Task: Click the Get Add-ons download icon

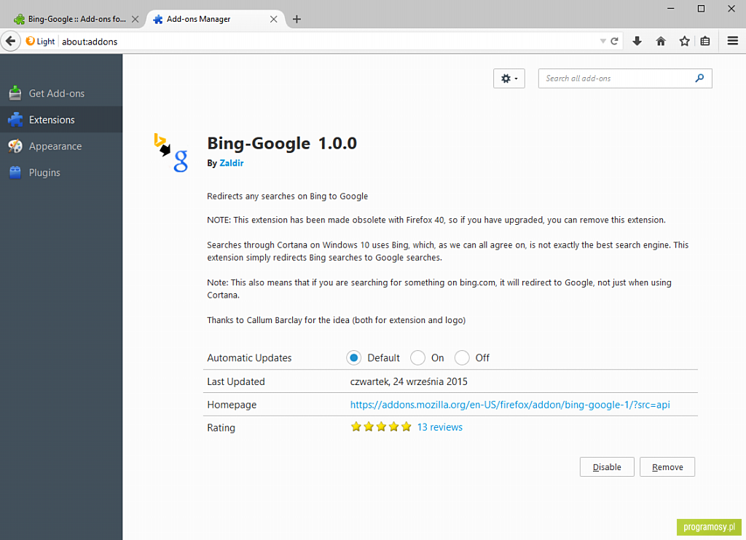Action: click(x=15, y=93)
